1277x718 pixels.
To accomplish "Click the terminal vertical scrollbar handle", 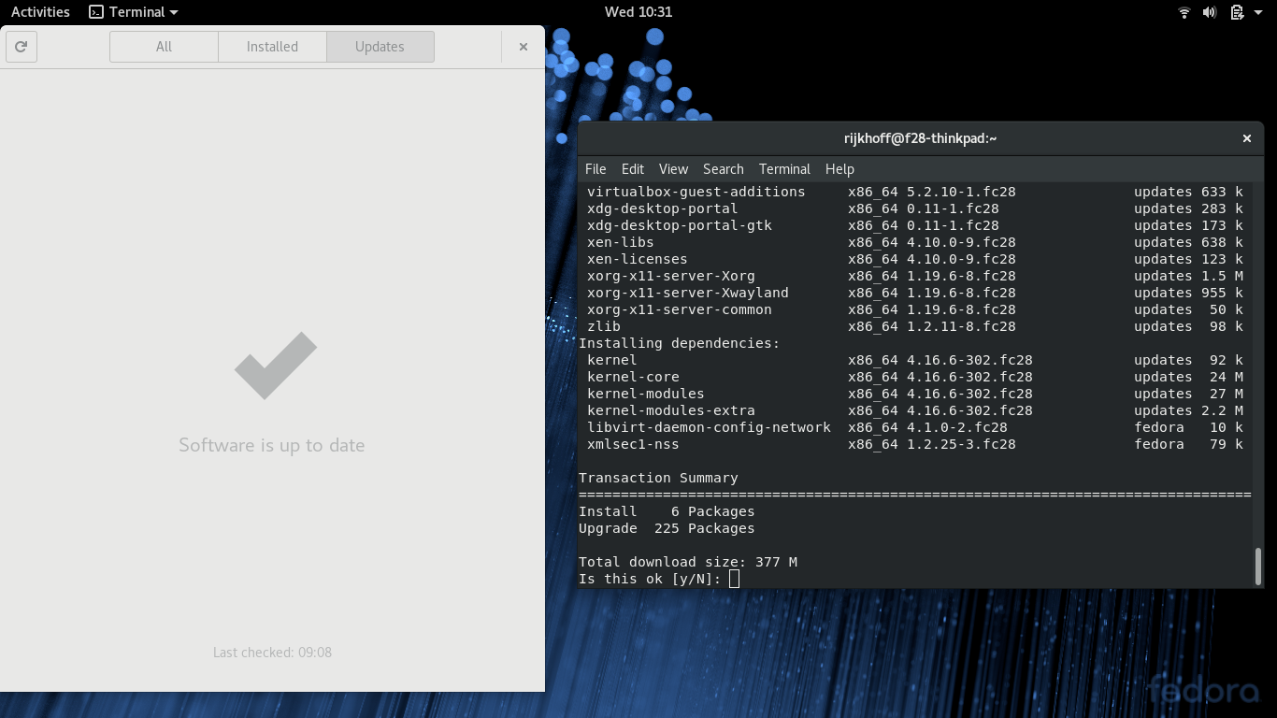I will click(1258, 567).
